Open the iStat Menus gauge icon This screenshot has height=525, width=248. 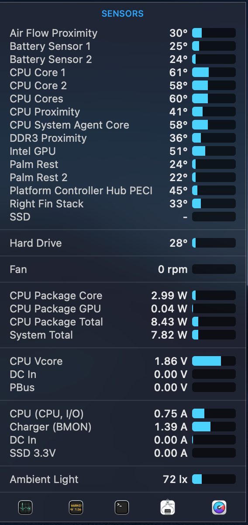click(219, 507)
